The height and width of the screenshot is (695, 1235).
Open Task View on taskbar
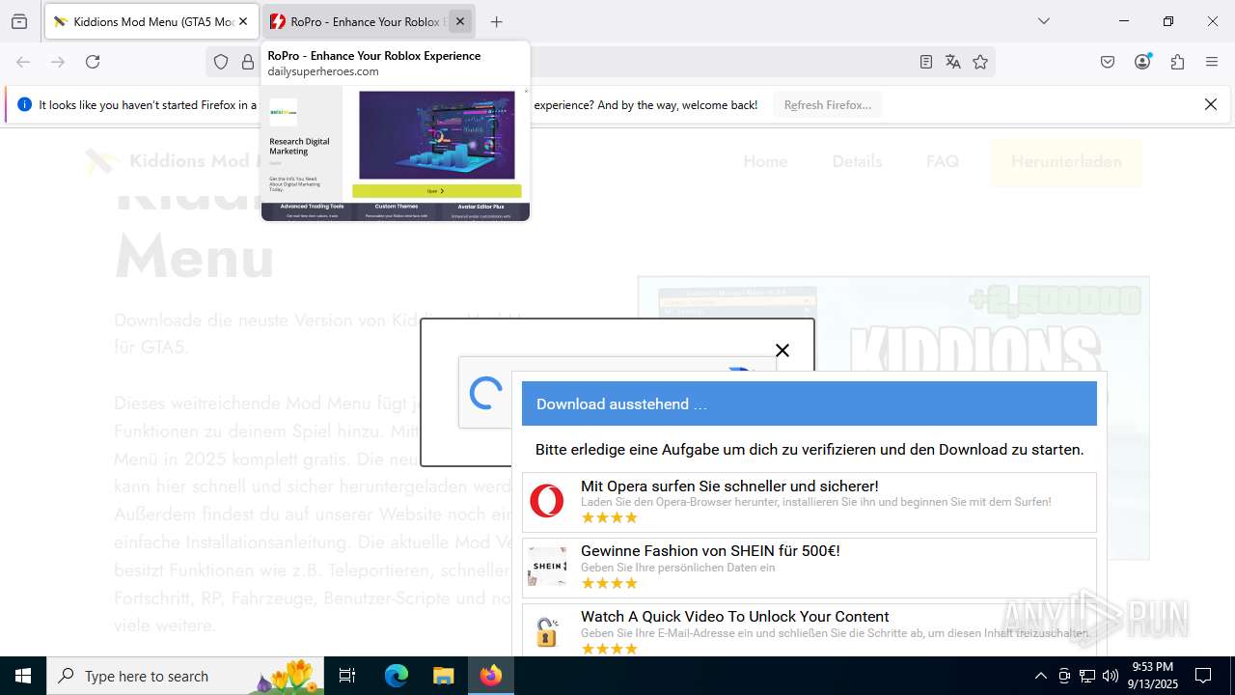pyautogui.click(x=347, y=676)
